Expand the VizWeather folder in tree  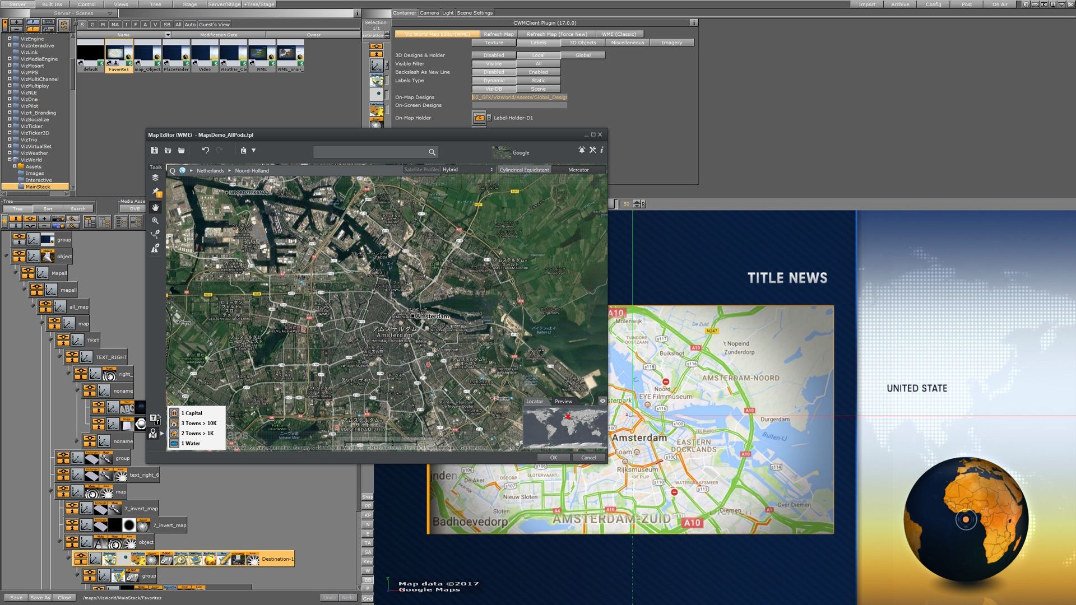10,153
